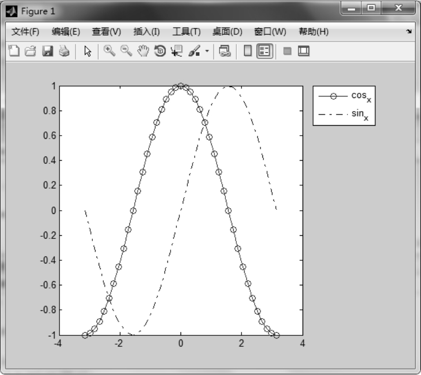Open the 文件(F) menu
The height and width of the screenshot is (375, 421).
tap(25, 32)
